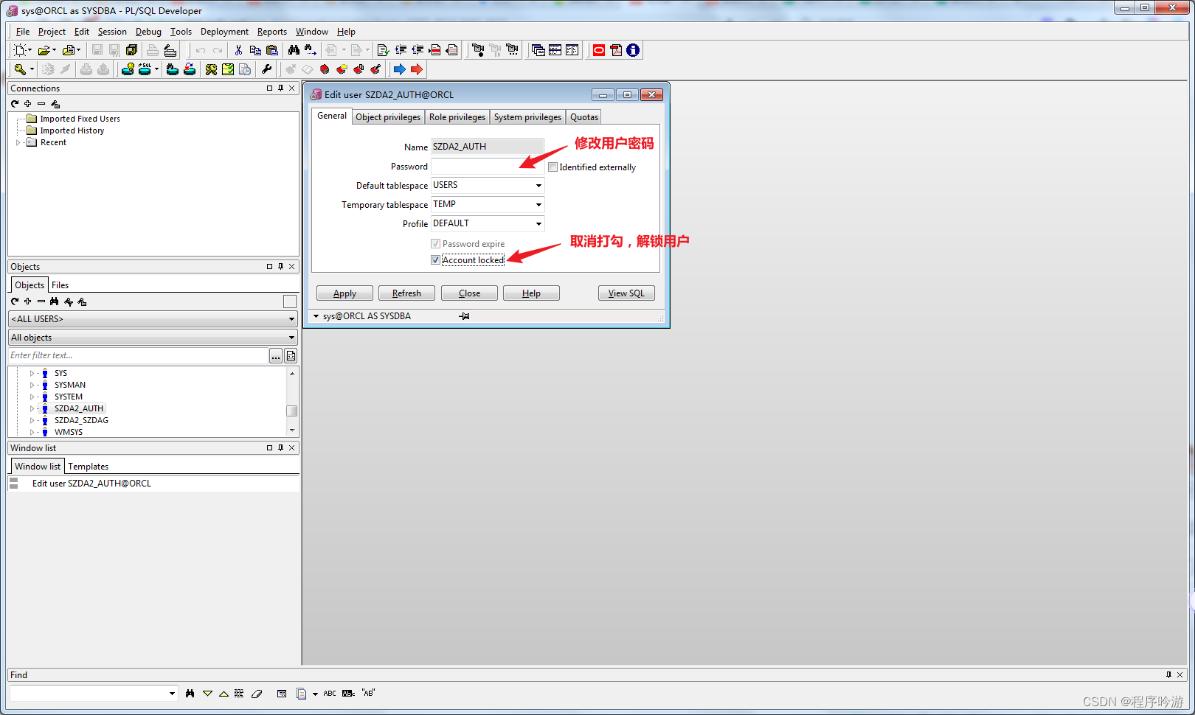This screenshot has width=1195, height=715.
Task: Switch to the Object privileges tab
Action: [388, 117]
